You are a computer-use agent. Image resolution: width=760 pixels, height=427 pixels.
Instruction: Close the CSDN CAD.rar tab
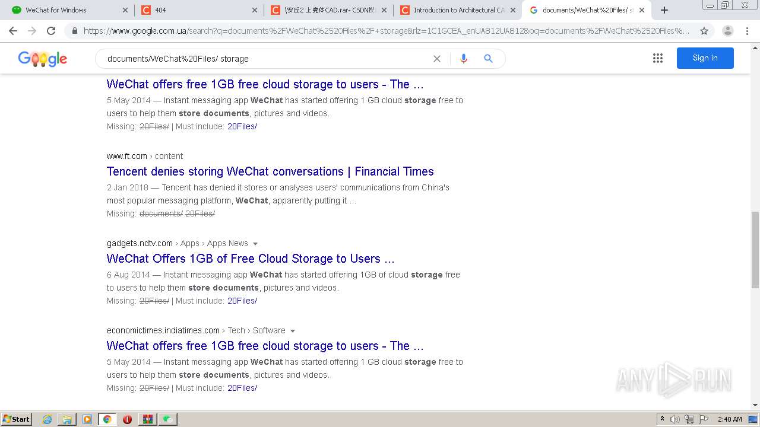[x=384, y=10]
